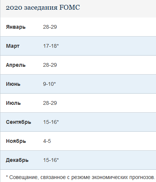Click the Сентябрь dates 15-16*

[51, 122]
